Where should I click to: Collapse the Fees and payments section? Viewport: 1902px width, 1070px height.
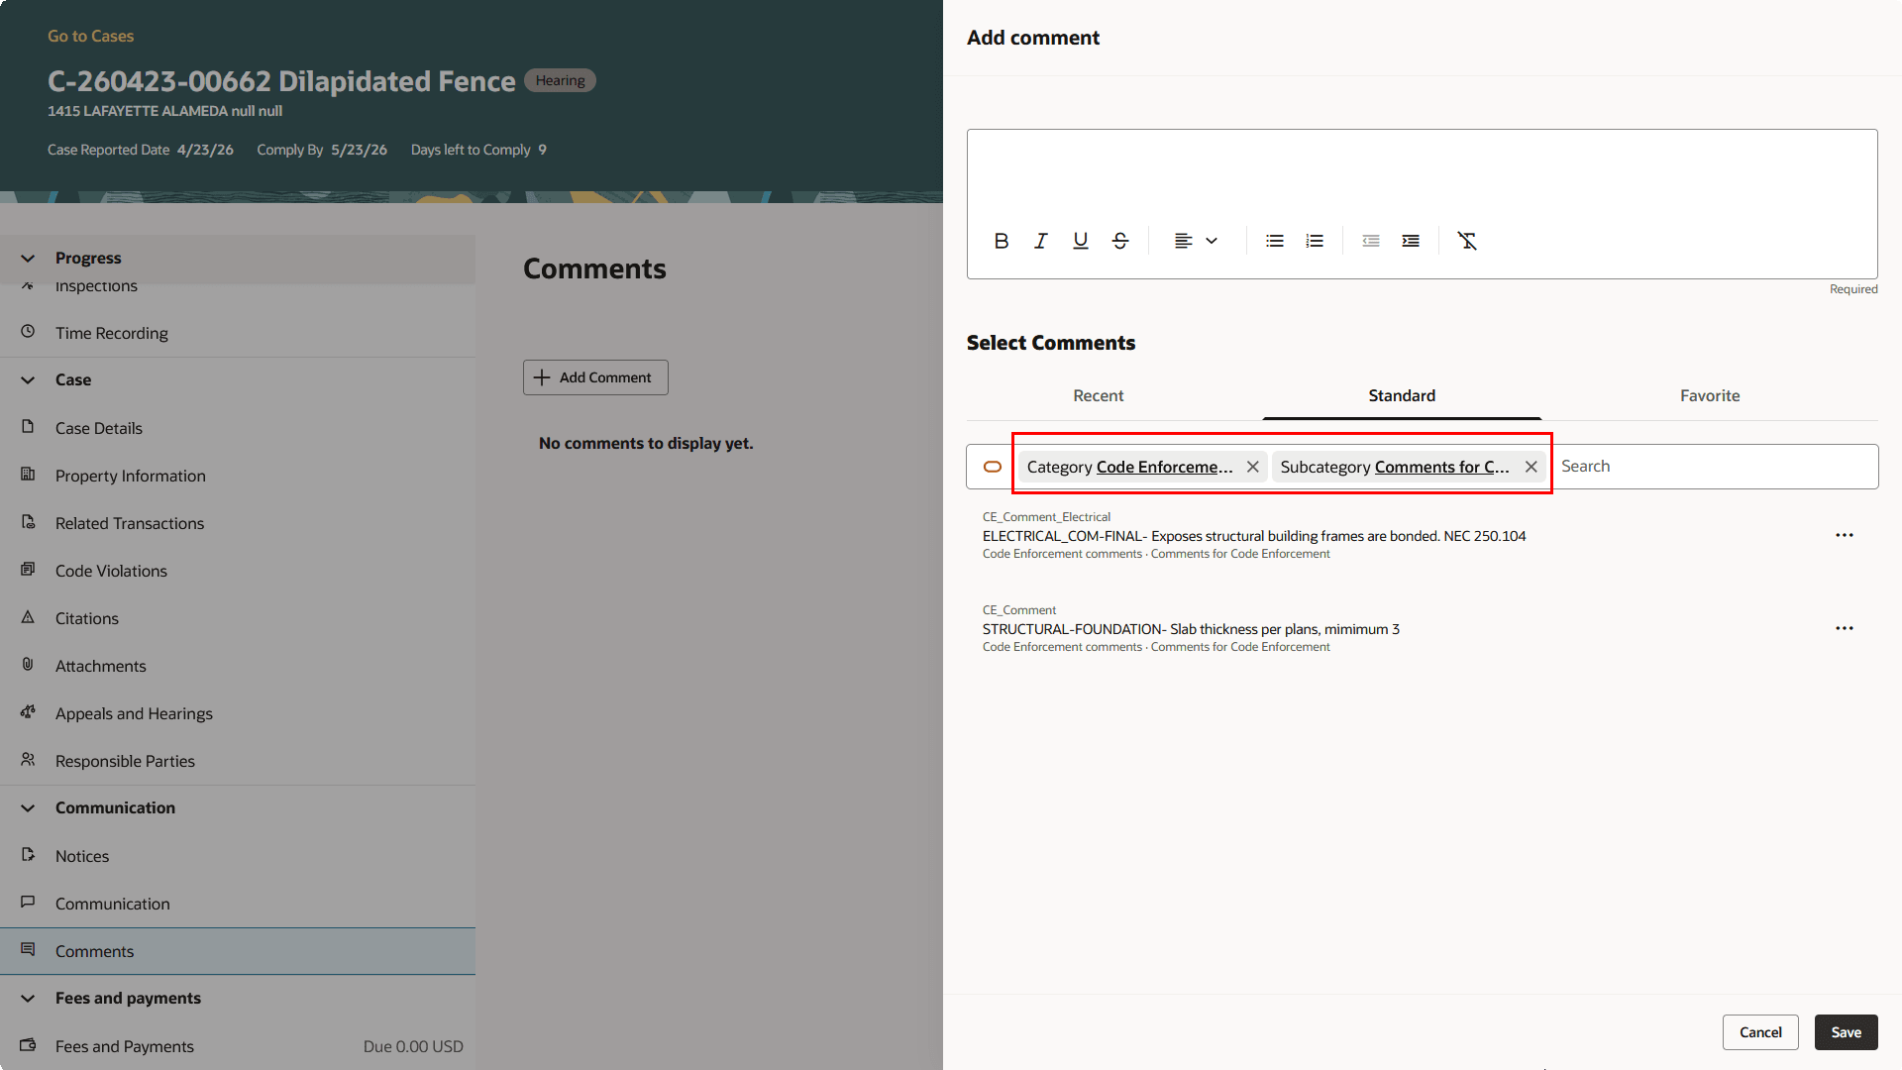click(x=28, y=998)
